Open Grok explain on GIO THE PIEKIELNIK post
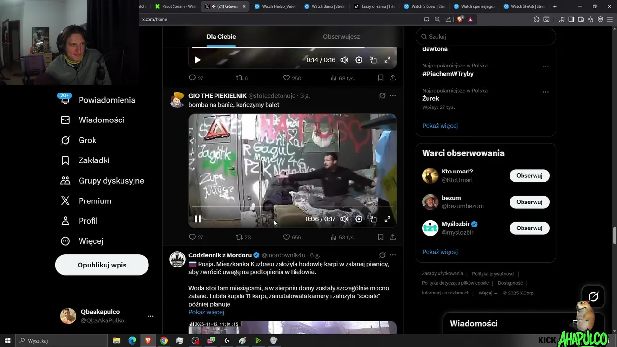 [382, 96]
